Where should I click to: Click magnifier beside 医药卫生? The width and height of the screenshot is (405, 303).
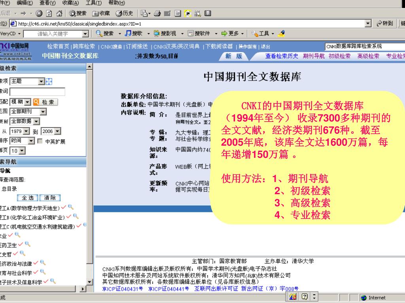point(27,244)
